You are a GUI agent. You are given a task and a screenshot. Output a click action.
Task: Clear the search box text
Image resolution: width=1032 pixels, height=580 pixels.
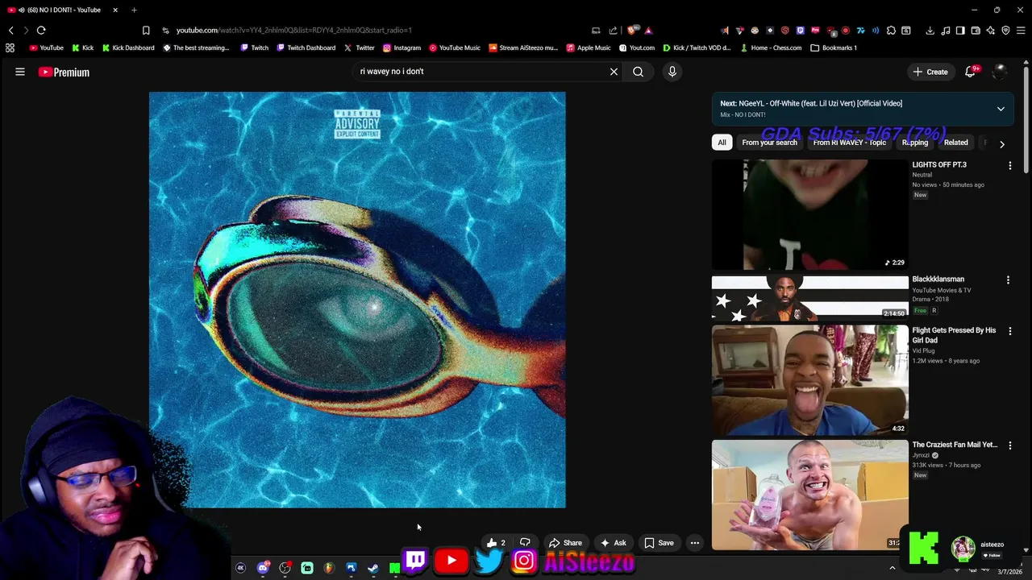[614, 72]
